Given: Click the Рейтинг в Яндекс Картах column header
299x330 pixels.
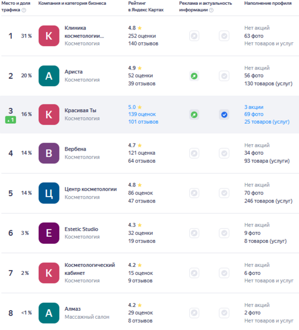Looking at the screenshot, I should (146, 6).
